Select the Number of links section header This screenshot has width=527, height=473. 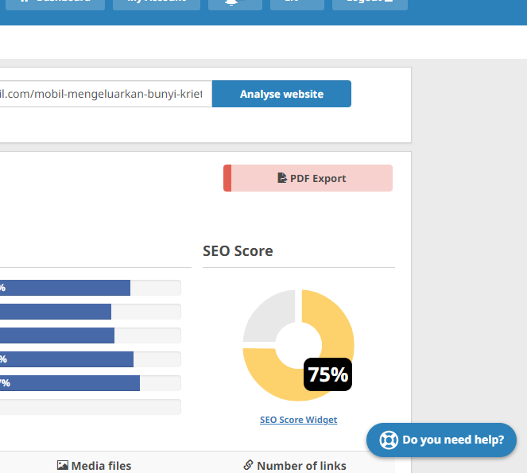[x=295, y=466]
